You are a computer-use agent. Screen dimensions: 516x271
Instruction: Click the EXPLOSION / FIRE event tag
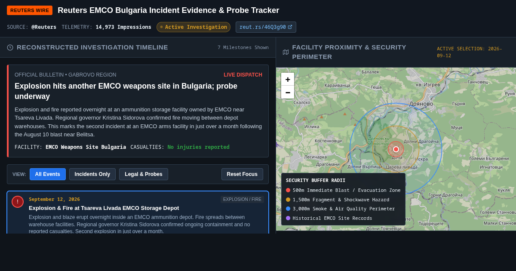pos(242,199)
